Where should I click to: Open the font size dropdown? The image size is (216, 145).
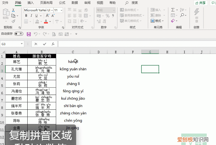61,10
